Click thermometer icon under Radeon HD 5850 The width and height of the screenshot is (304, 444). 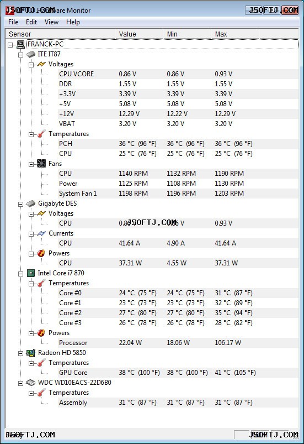[x=41, y=363]
